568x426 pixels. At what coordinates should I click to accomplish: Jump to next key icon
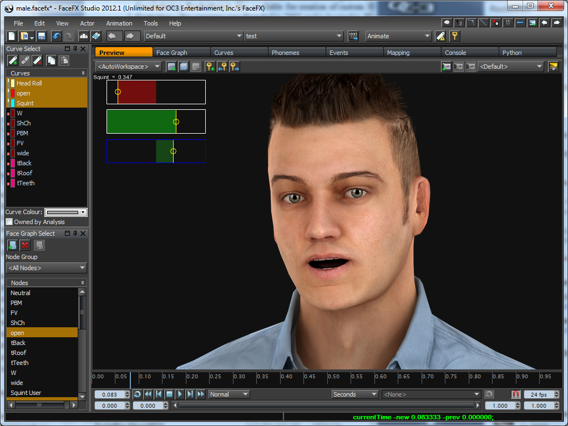coord(235,67)
